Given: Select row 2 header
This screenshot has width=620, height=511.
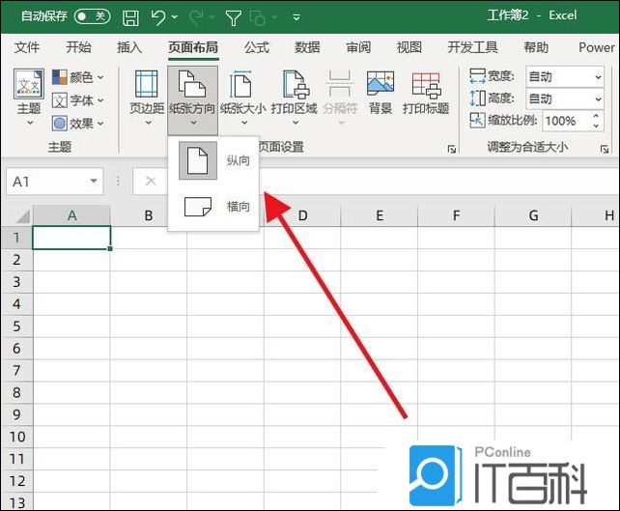Looking at the screenshot, I should (x=16, y=260).
